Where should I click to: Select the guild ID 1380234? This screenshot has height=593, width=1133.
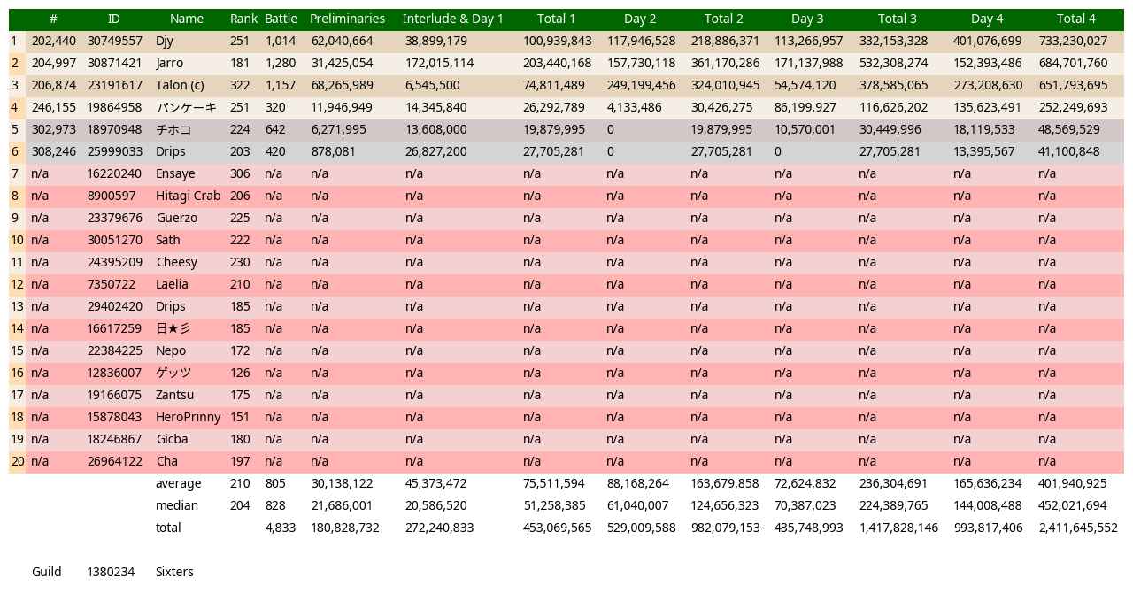pyautogui.click(x=111, y=572)
